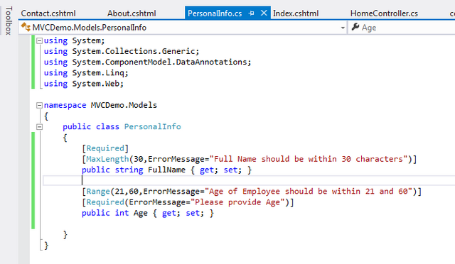Collapse the MVCDemo.Models namespace block
The width and height of the screenshot is (455, 264).
[x=40, y=105]
